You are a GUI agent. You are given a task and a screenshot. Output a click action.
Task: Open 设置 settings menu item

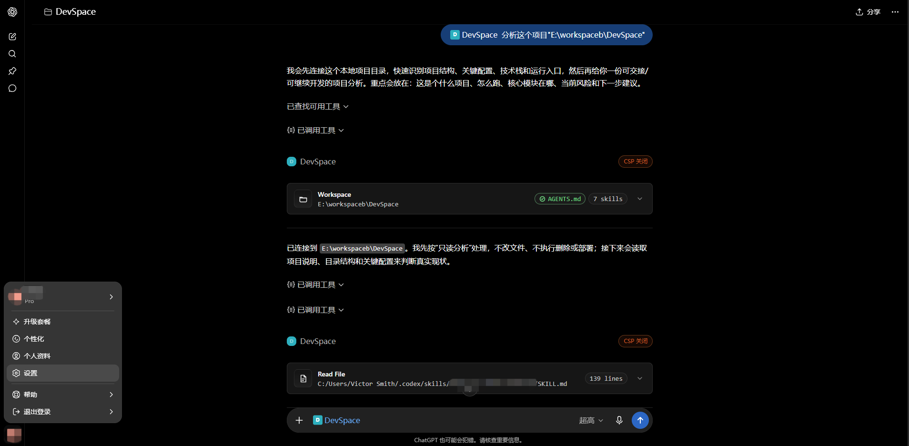[x=63, y=373]
